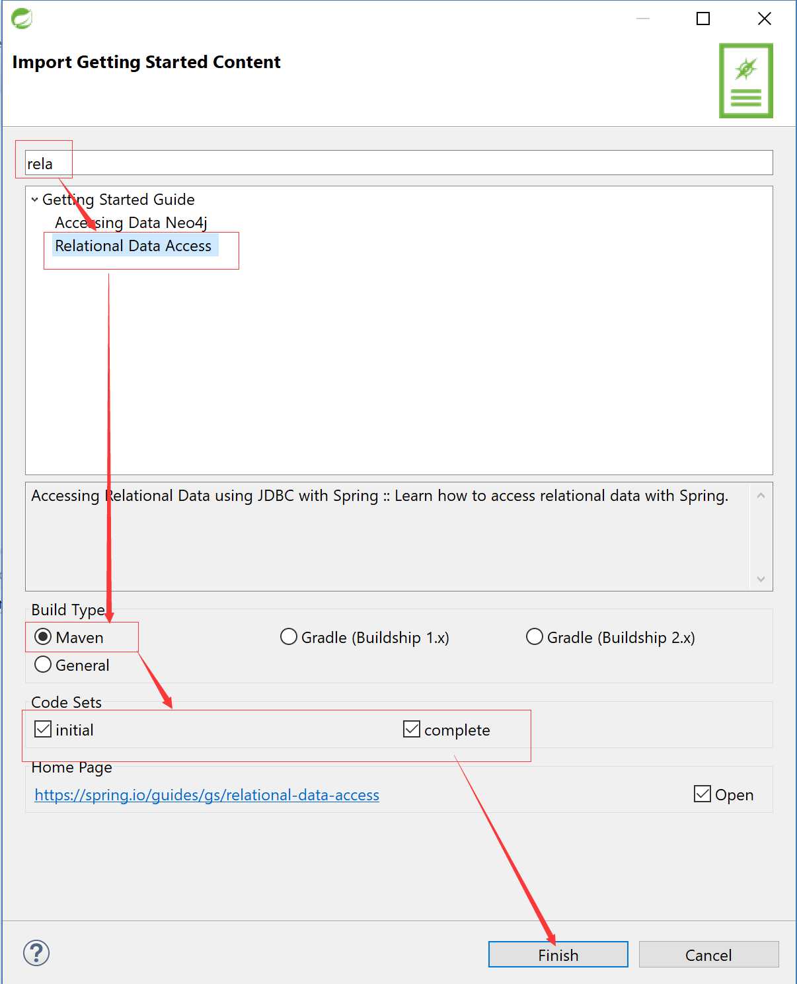This screenshot has width=797, height=984.
Task: Click the Cancel button
Action: pyautogui.click(x=708, y=954)
